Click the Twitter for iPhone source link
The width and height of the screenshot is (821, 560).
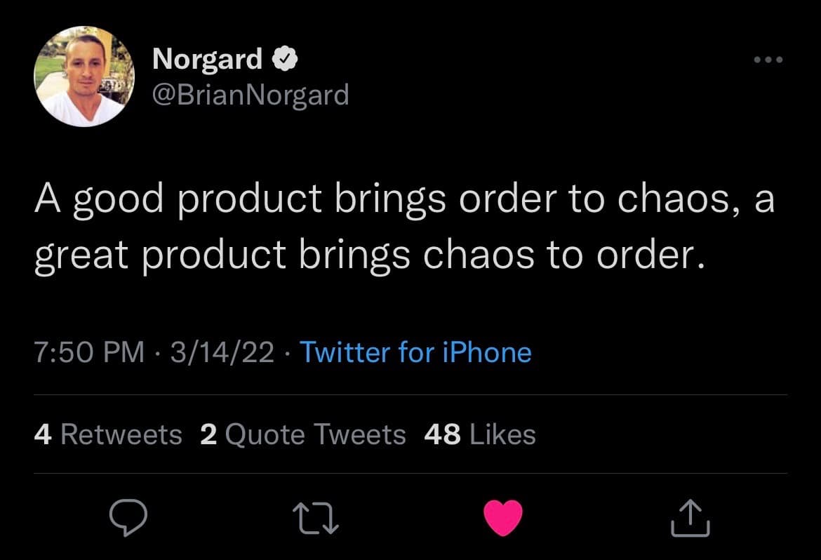(x=415, y=352)
